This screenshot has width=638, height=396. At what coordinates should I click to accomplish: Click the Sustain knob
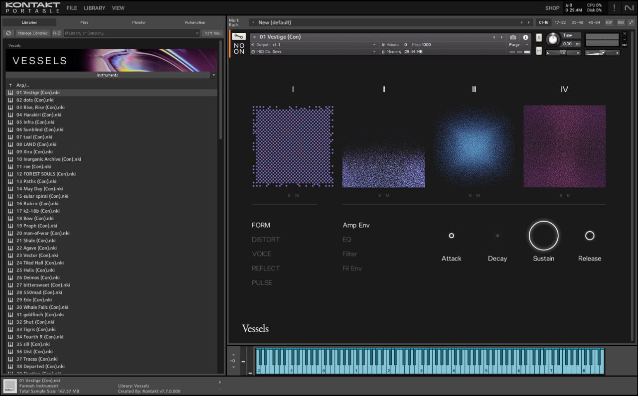click(543, 236)
